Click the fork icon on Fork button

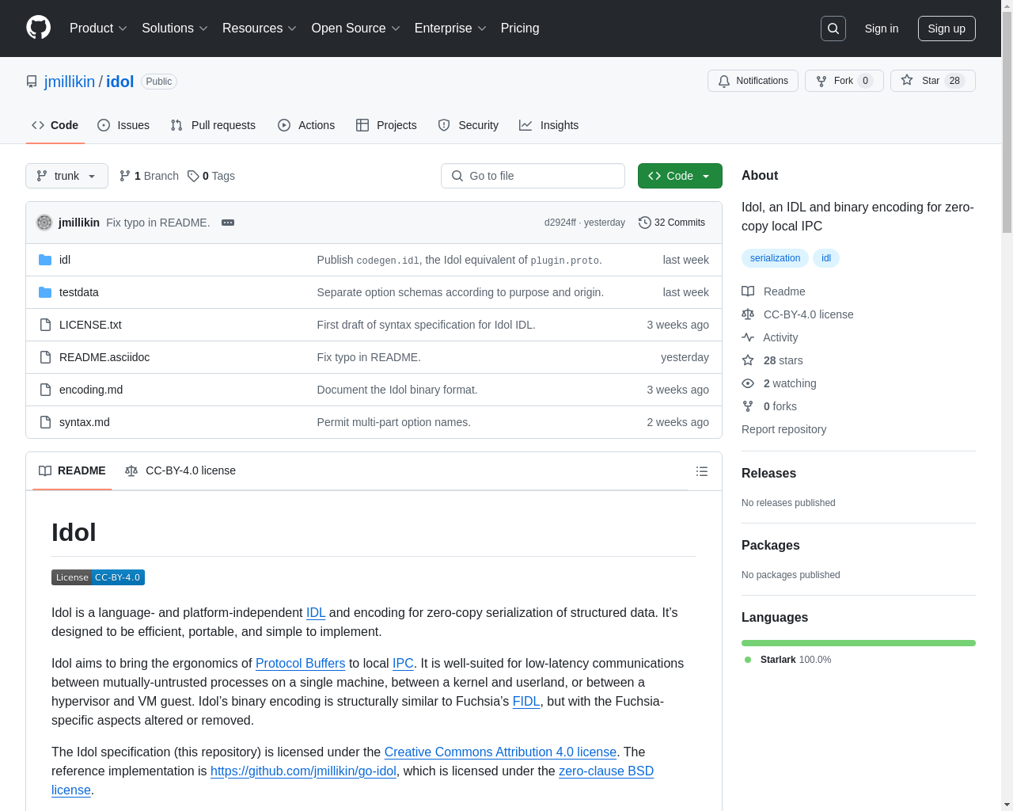821,81
